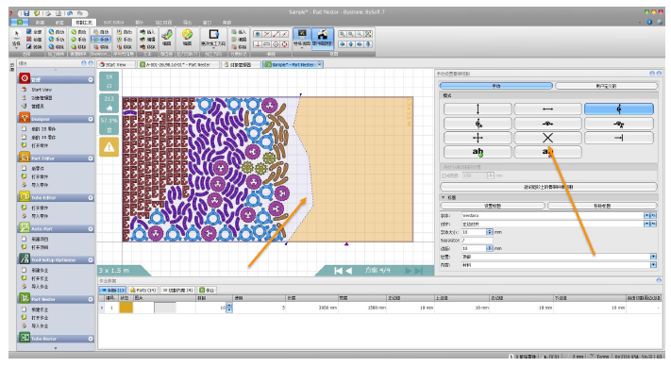
Task: Collapse the label section disclosure triangle
Action: coord(444,197)
